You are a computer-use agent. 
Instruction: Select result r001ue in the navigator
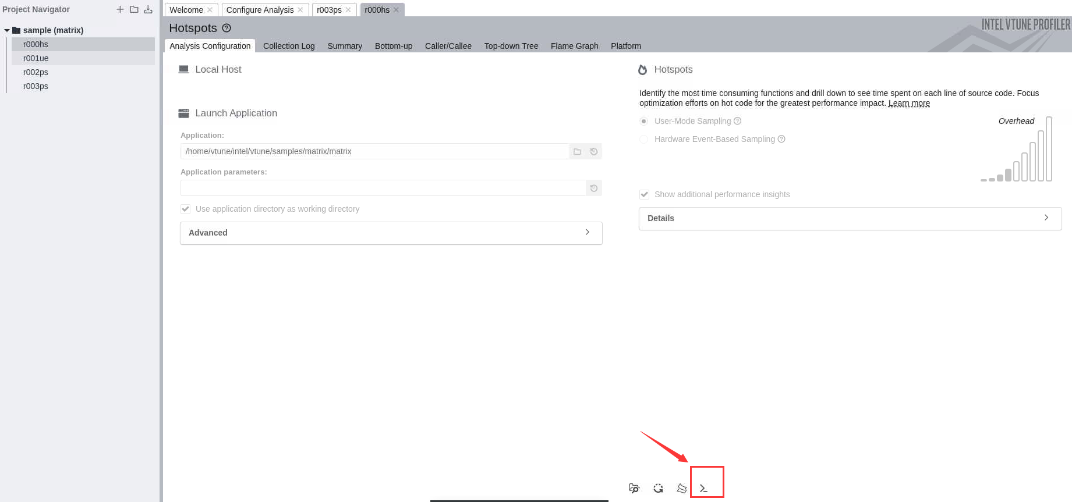tap(83, 58)
